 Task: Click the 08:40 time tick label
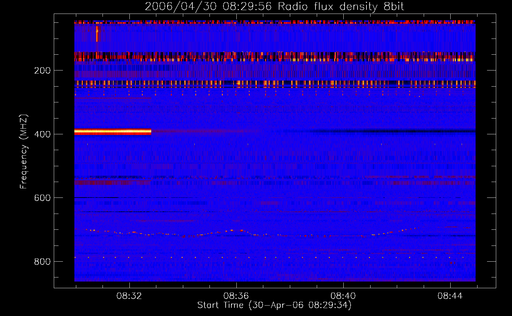343,296
